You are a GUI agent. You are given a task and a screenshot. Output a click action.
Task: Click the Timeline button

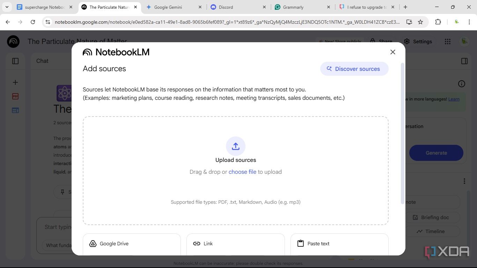(x=432, y=231)
